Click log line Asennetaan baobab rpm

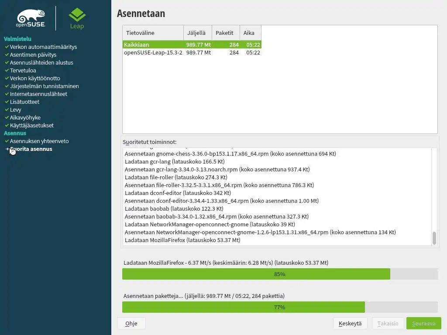[217, 216]
